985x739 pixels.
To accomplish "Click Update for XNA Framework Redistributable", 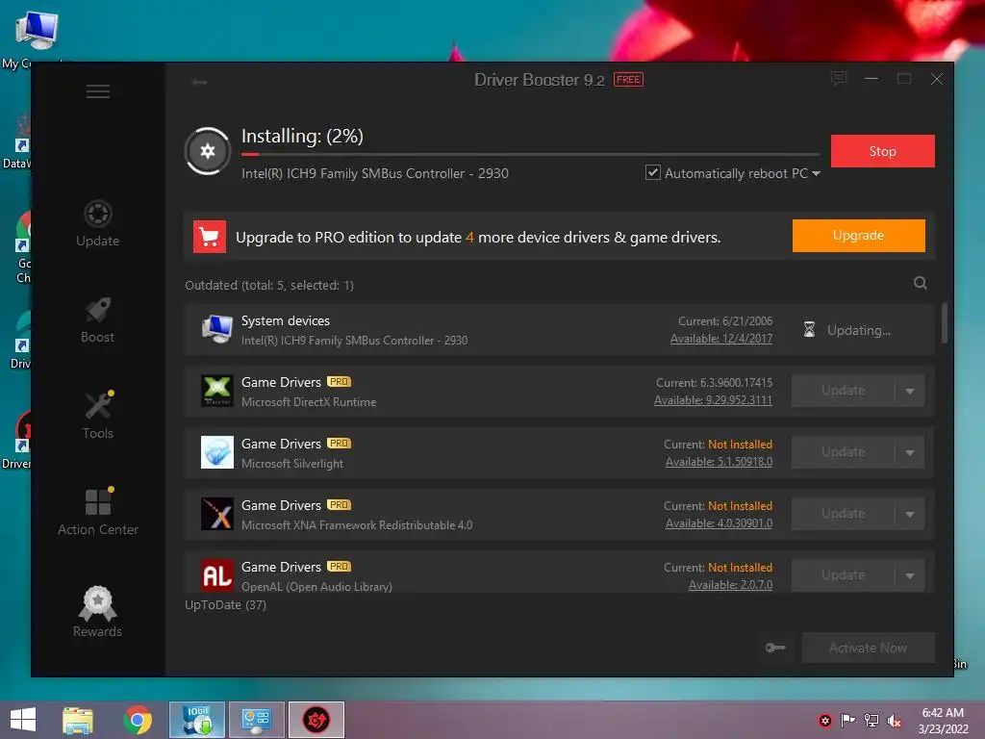I will pos(843,514).
